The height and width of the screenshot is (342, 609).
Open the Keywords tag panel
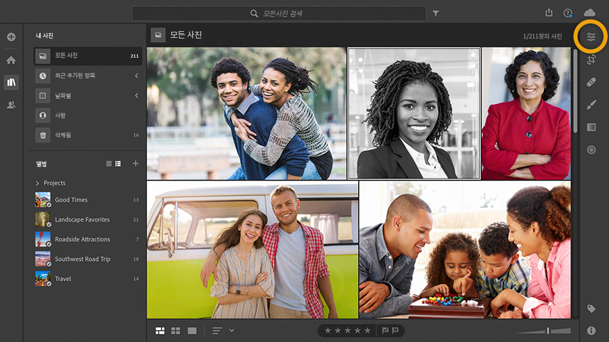pos(591,309)
